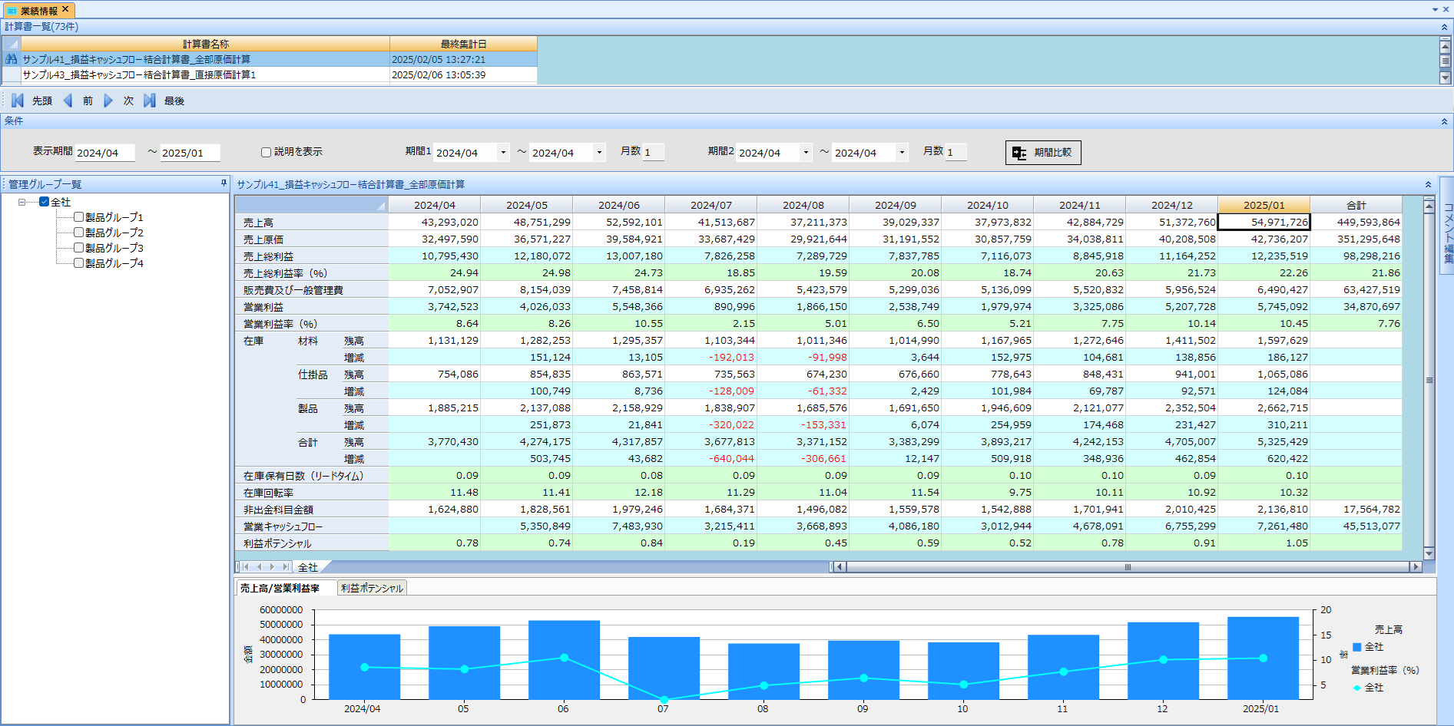
Task: Collapse the 計算書一覧 panel
Action: [x=1444, y=27]
